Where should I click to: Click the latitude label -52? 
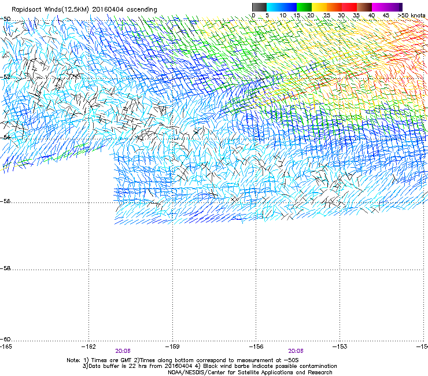(x=5, y=77)
